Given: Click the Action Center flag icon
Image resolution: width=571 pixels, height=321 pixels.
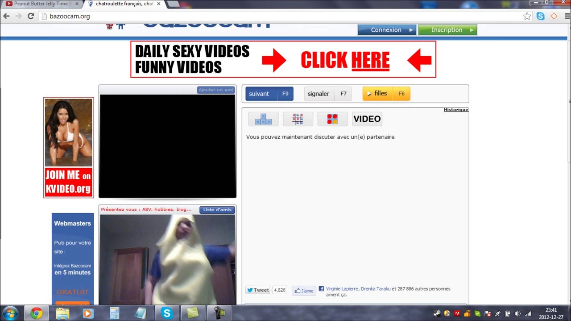Looking at the screenshot, I should tap(488, 313).
